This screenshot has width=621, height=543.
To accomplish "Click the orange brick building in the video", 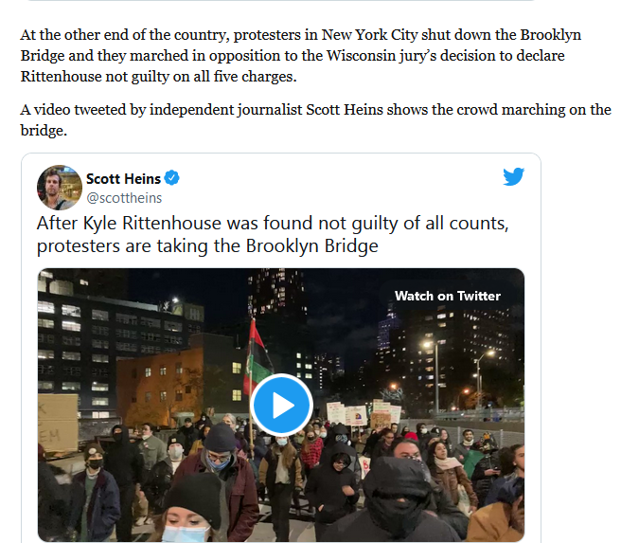I will (160, 385).
